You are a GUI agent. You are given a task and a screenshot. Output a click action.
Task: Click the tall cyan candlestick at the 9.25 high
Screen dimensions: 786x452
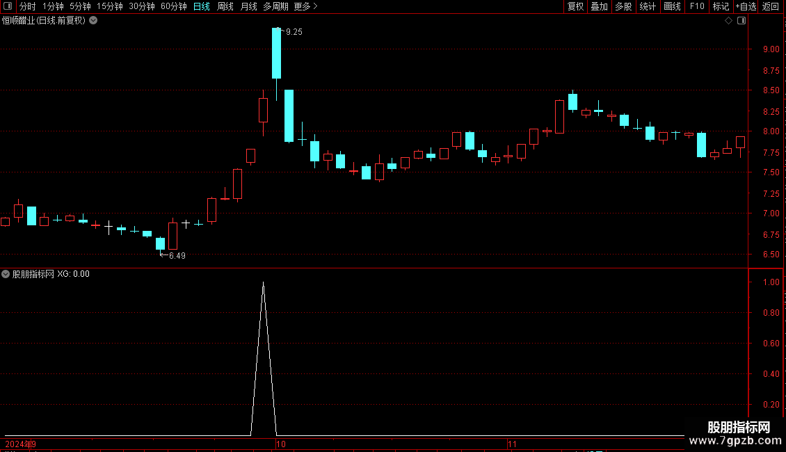click(276, 53)
